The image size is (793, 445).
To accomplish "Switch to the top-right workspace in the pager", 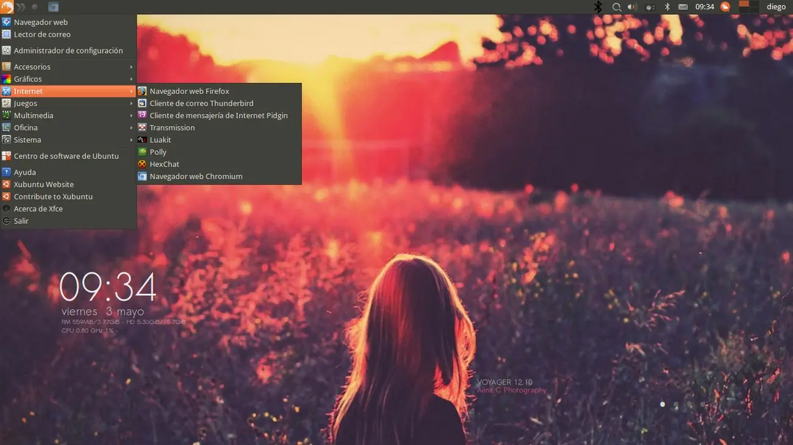I will [x=754, y=4].
